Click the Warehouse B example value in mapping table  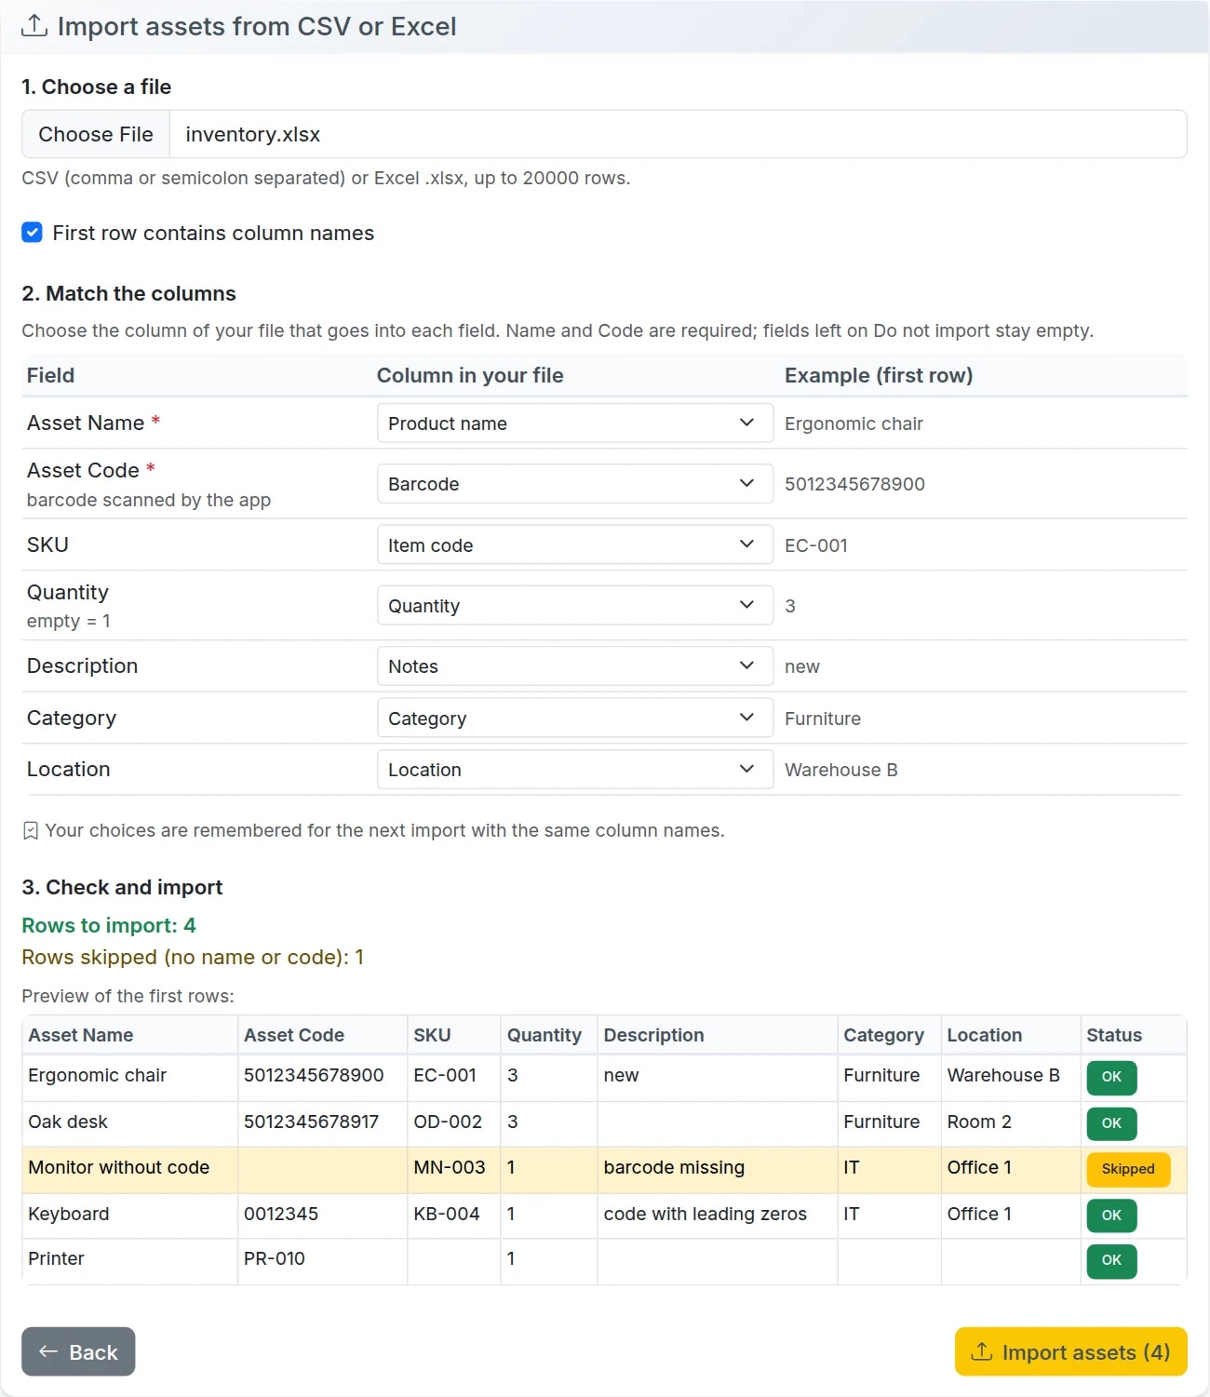click(841, 770)
